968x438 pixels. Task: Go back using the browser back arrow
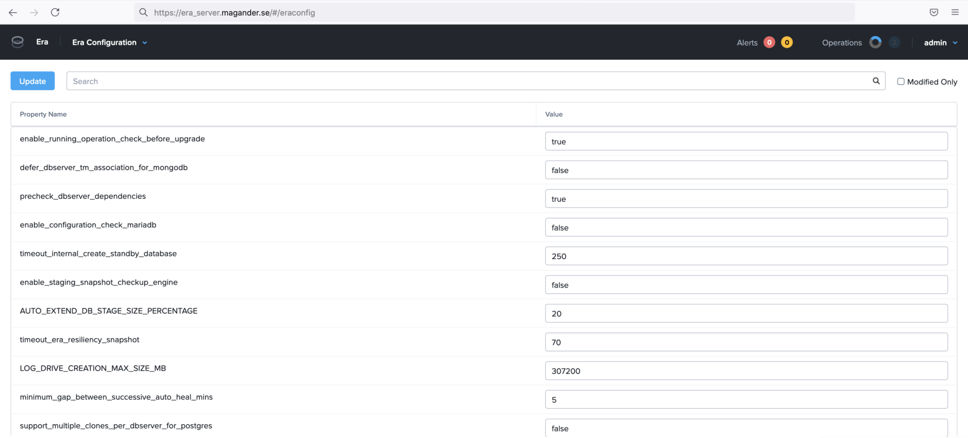click(x=13, y=12)
